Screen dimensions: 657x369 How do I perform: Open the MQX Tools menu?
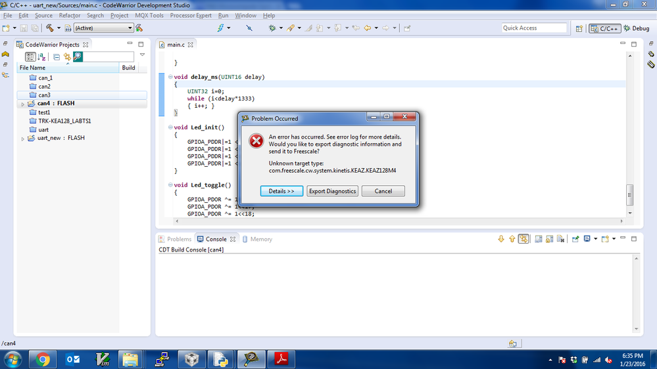[x=149, y=16]
